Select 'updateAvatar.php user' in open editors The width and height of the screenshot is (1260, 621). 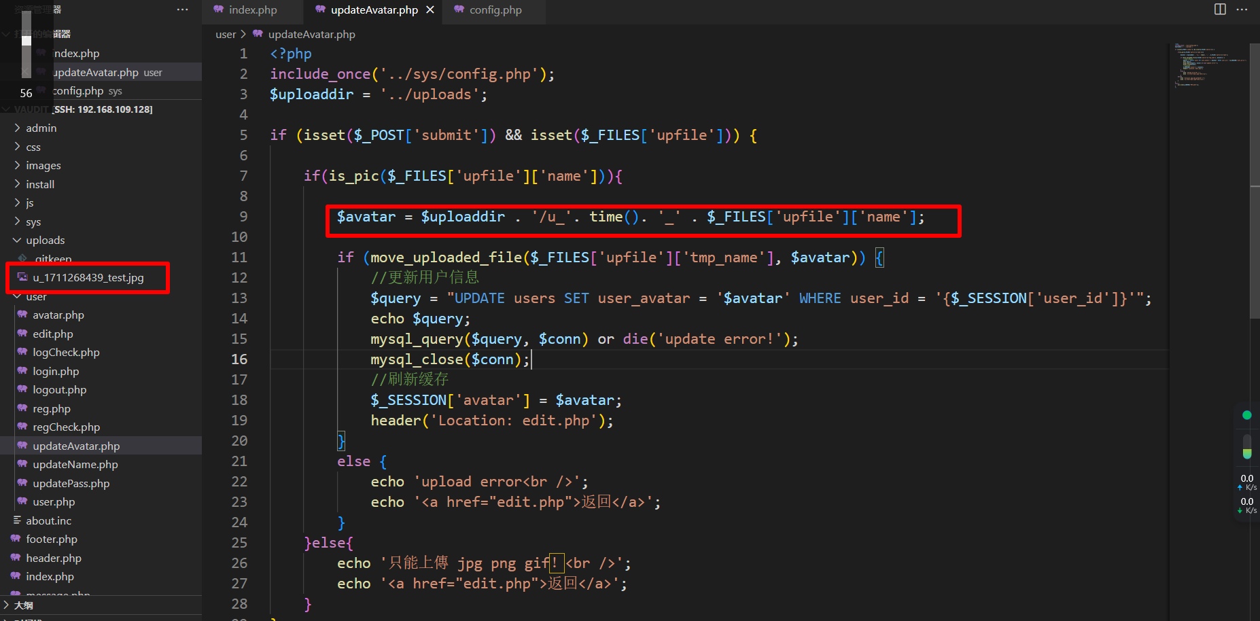tap(101, 72)
